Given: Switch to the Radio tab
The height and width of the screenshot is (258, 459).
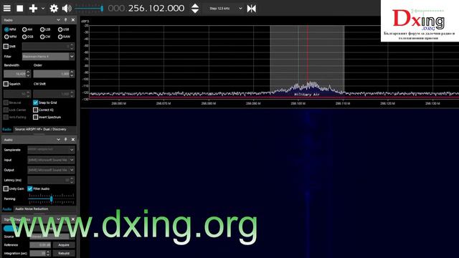Looking at the screenshot, I should (6, 129).
